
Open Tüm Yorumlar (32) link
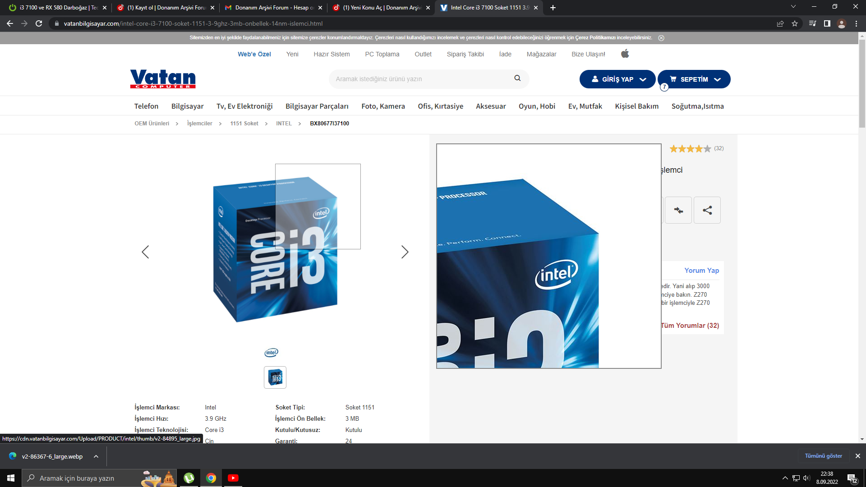[x=690, y=326]
